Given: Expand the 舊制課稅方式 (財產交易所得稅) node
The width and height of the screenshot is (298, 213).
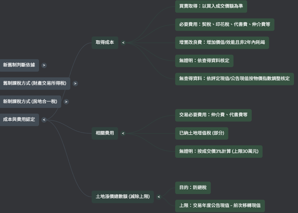Looking at the screenshot, I should [x=75, y=83].
